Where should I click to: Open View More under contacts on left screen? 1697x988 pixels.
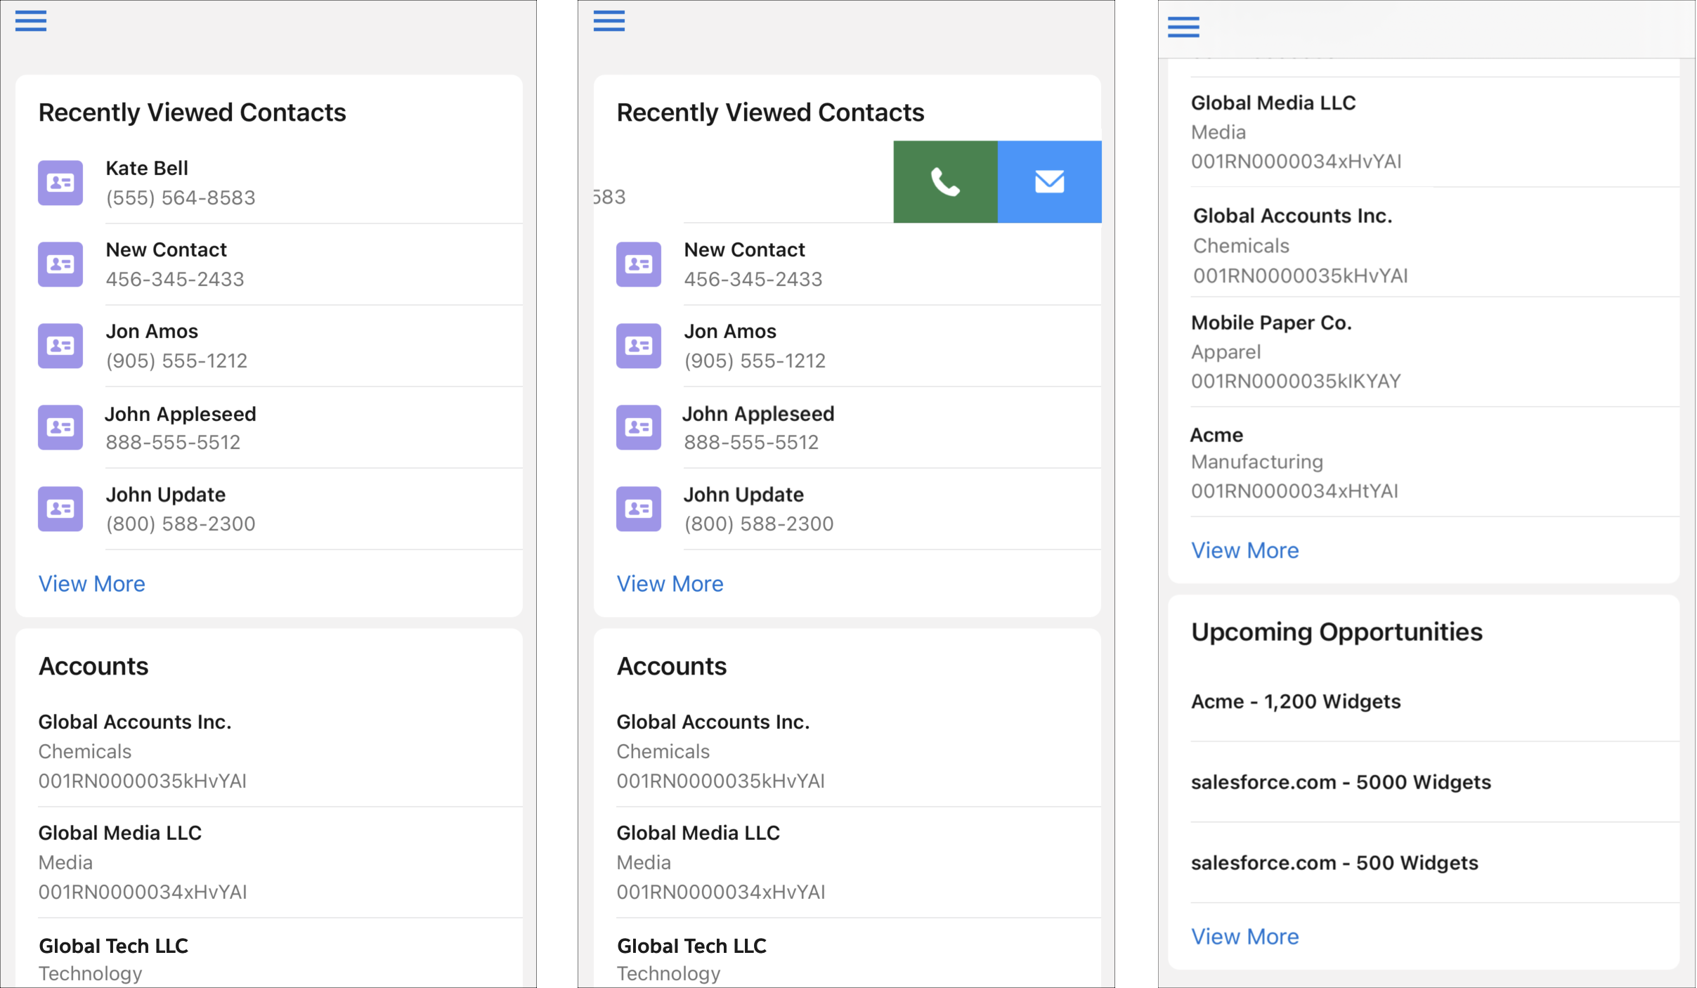[x=92, y=584]
